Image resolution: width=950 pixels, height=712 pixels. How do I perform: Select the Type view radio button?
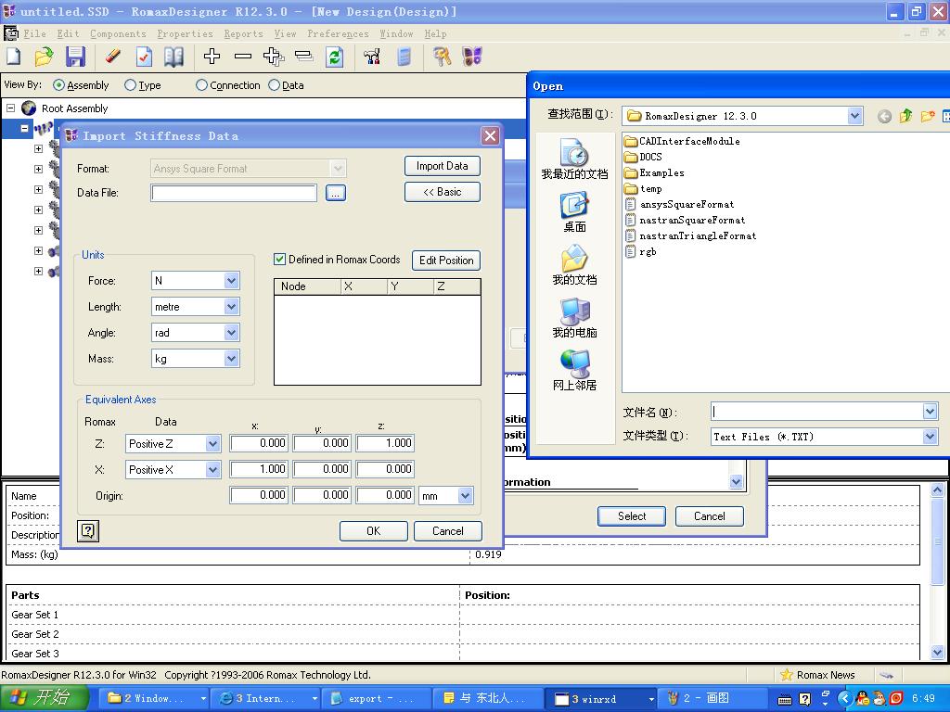click(130, 85)
